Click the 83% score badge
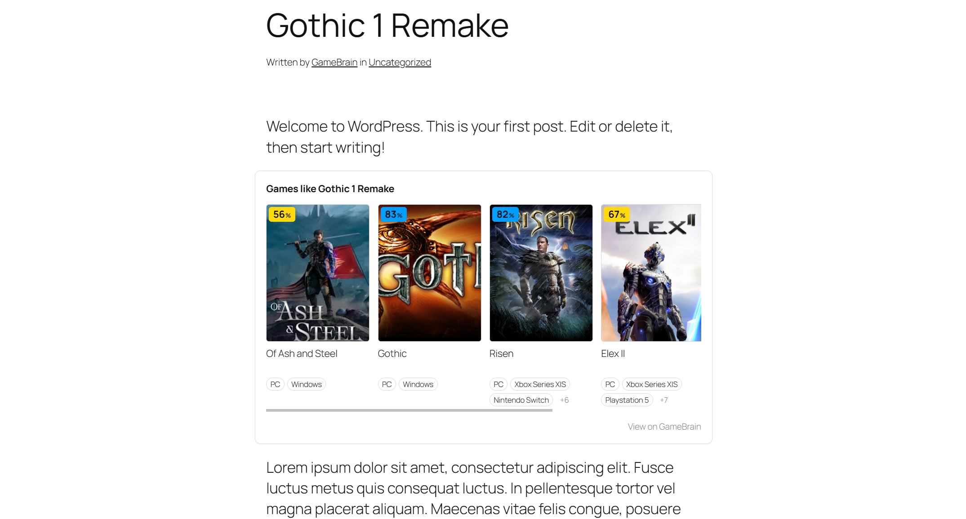This screenshot has height=519, width=966. point(393,215)
